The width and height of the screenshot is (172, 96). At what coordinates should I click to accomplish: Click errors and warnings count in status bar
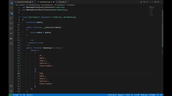coord(30,95)
